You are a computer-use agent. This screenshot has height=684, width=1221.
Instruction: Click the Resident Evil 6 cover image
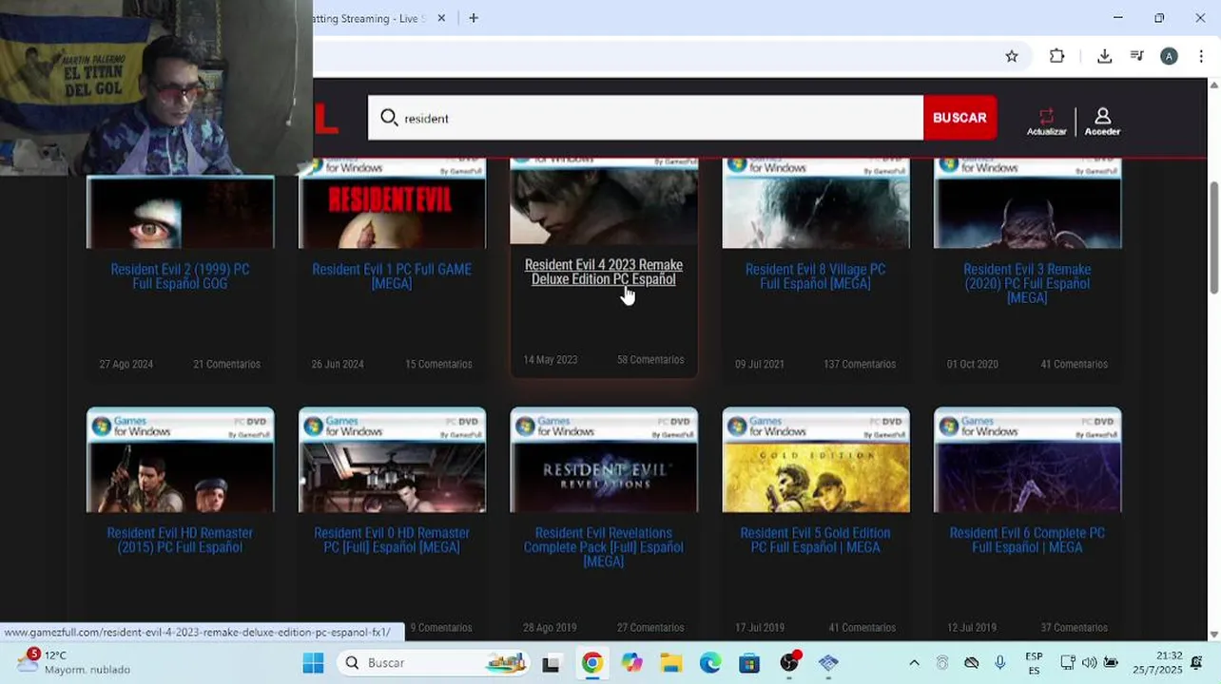(1028, 460)
